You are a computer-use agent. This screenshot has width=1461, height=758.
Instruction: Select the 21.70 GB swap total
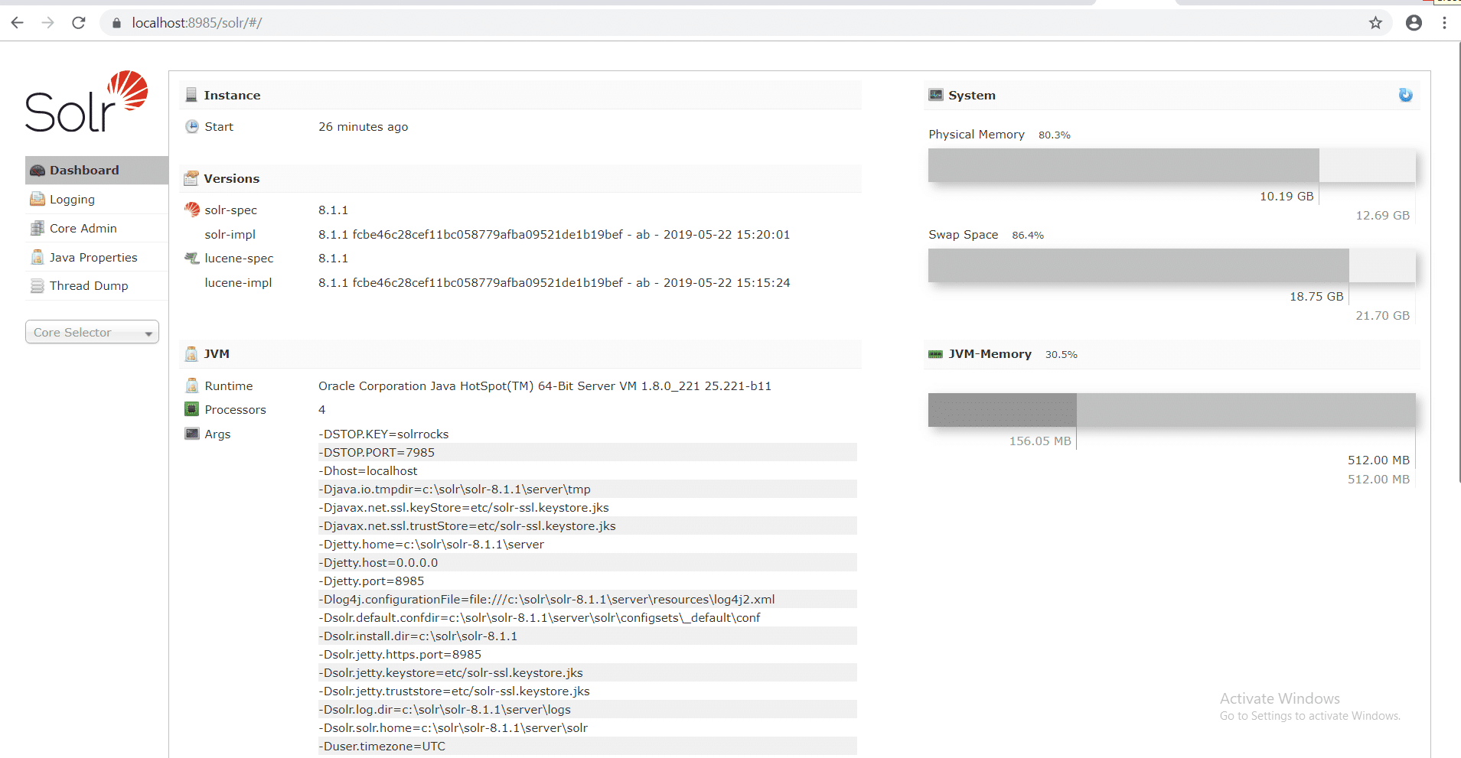pos(1382,316)
